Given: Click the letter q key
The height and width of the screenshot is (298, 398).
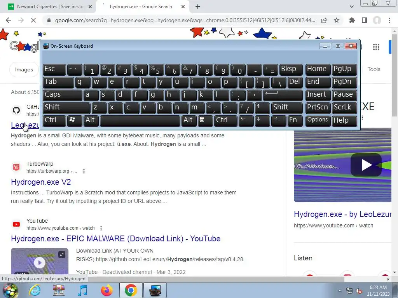Looking at the screenshot, I should [83, 82].
